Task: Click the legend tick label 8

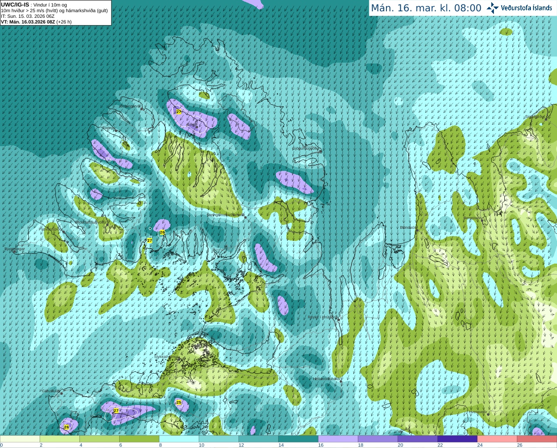Action: click(x=161, y=445)
